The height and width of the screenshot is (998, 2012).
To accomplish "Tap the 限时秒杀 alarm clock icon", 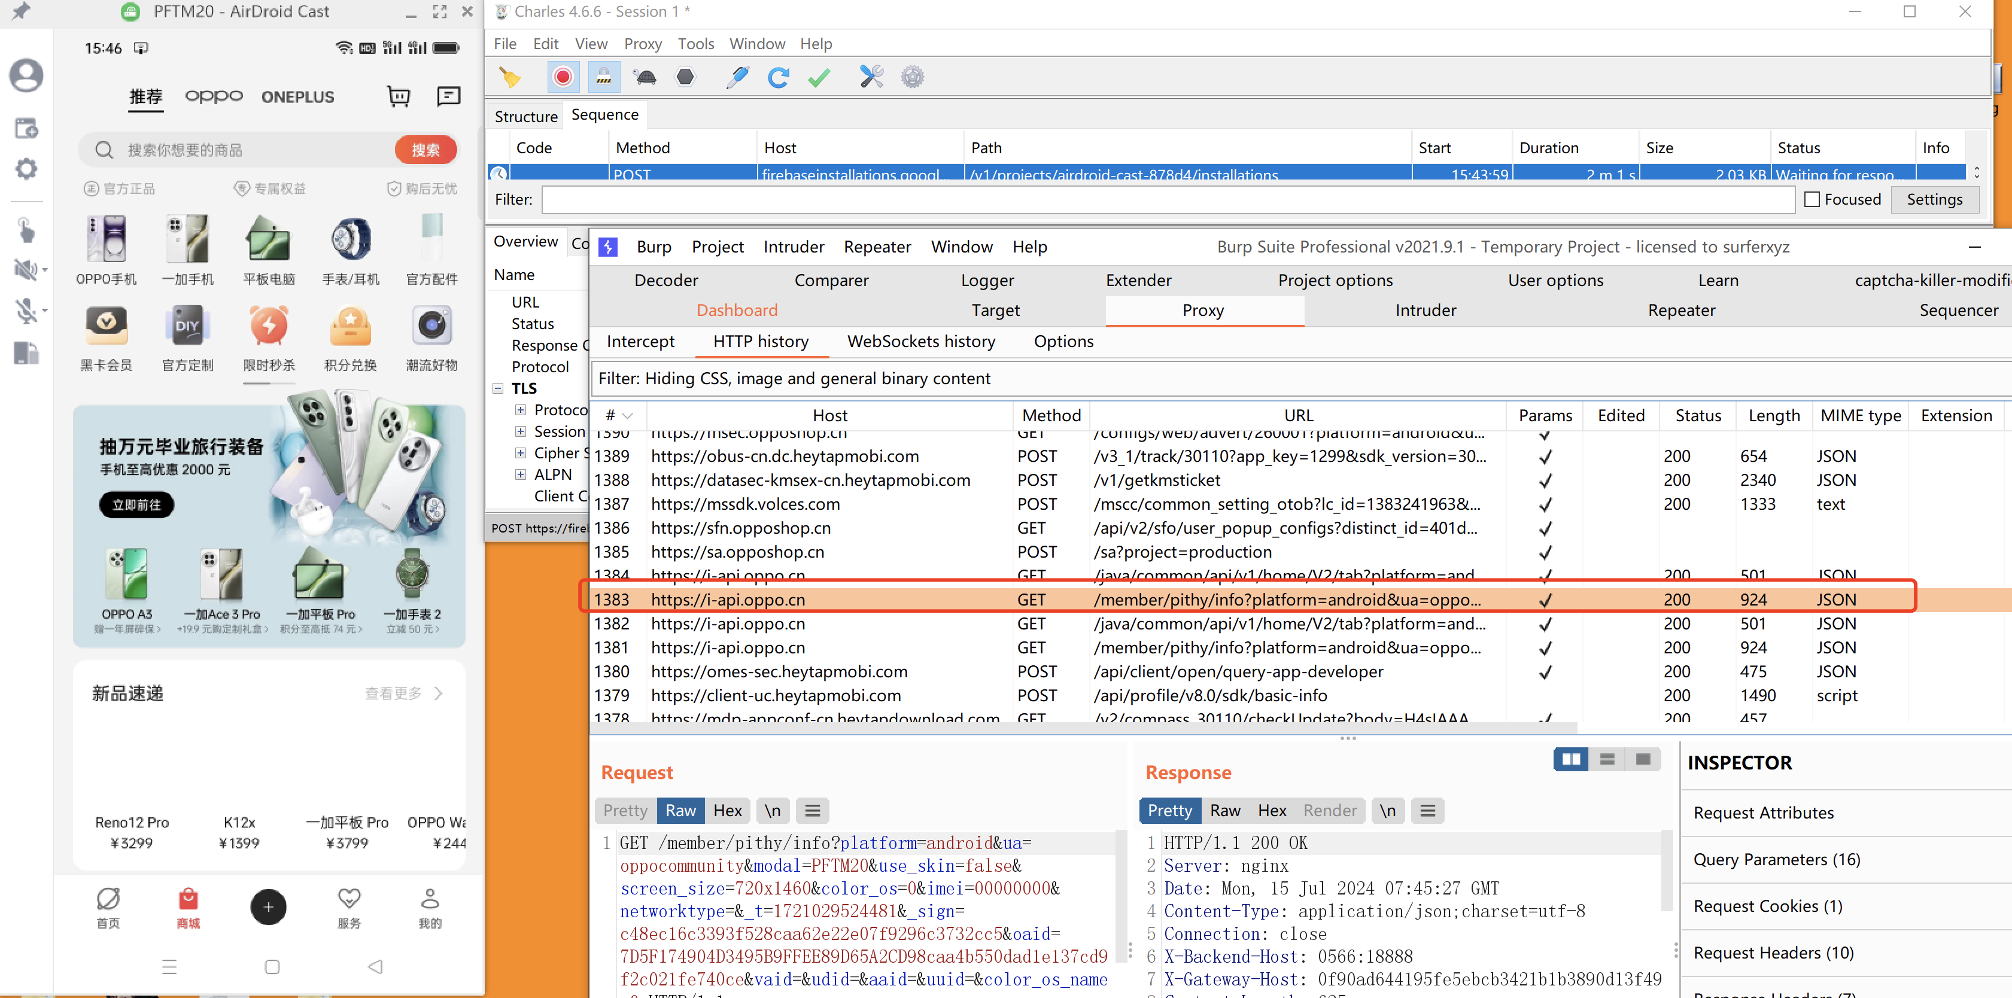I will (x=269, y=325).
